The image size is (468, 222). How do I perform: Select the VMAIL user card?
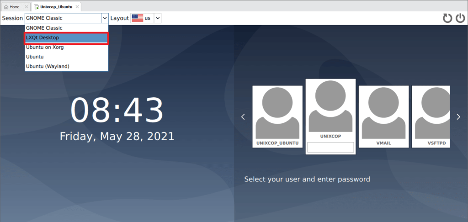click(383, 116)
